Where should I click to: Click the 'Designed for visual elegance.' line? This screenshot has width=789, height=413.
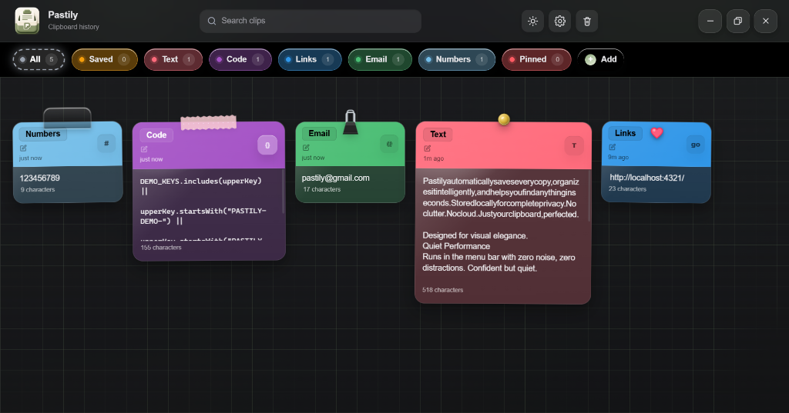475,235
